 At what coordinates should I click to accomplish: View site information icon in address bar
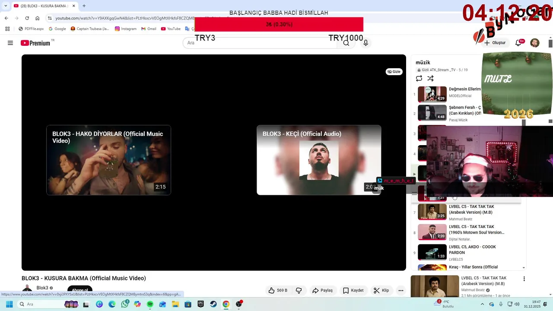(50, 18)
